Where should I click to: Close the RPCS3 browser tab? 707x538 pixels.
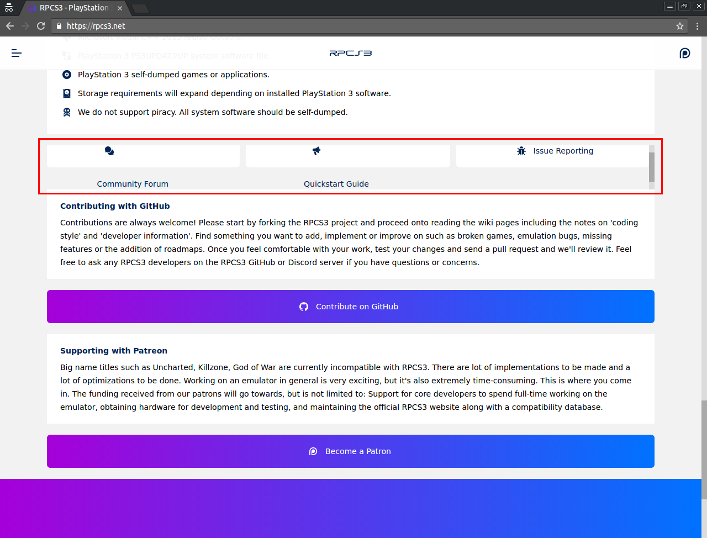[120, 8]
